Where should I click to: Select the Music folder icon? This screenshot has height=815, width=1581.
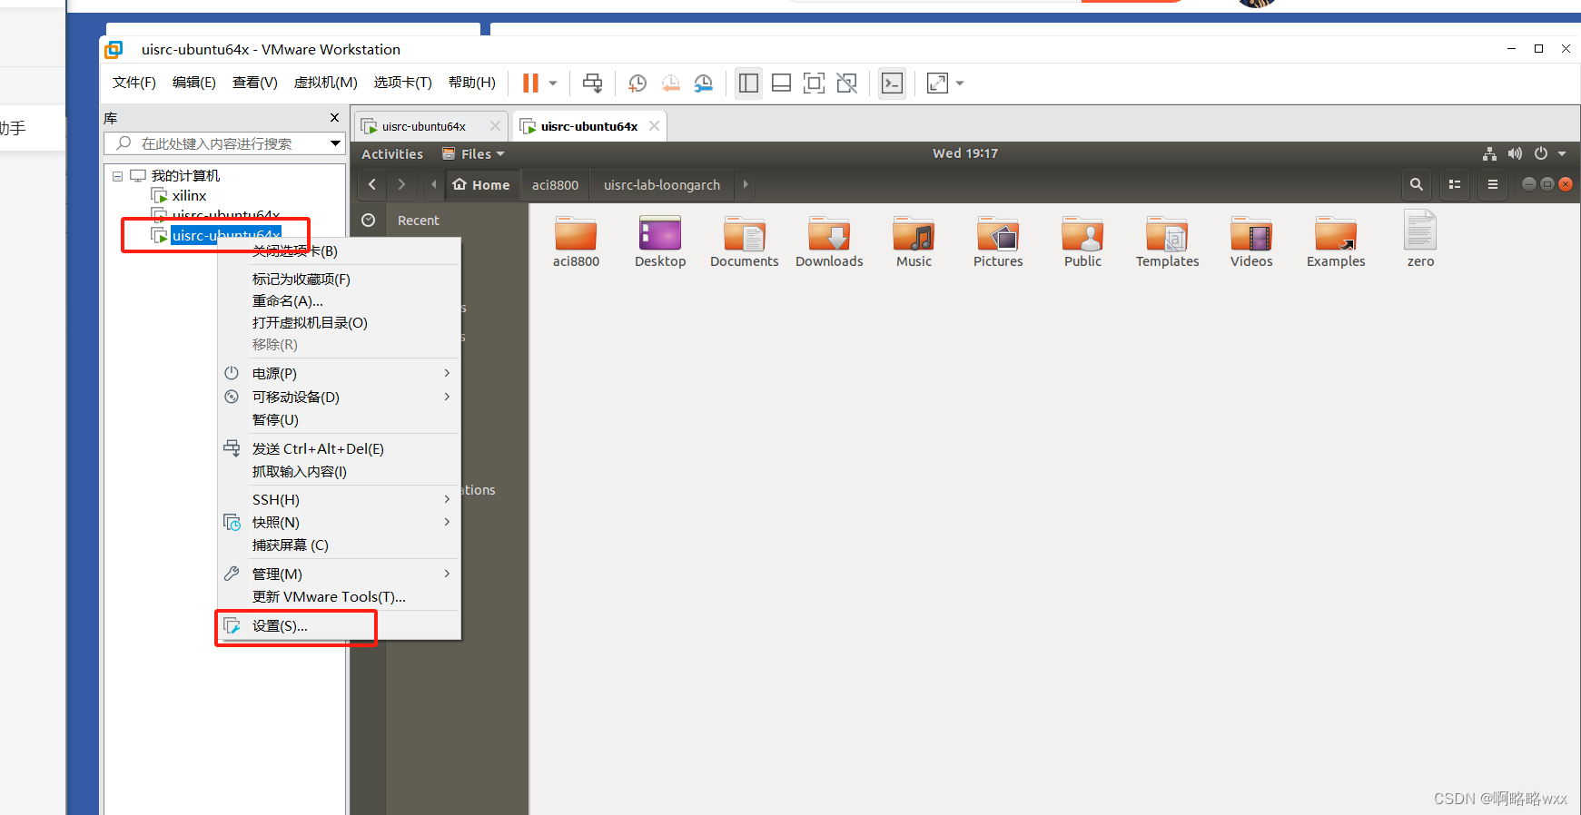coord(914,235)
